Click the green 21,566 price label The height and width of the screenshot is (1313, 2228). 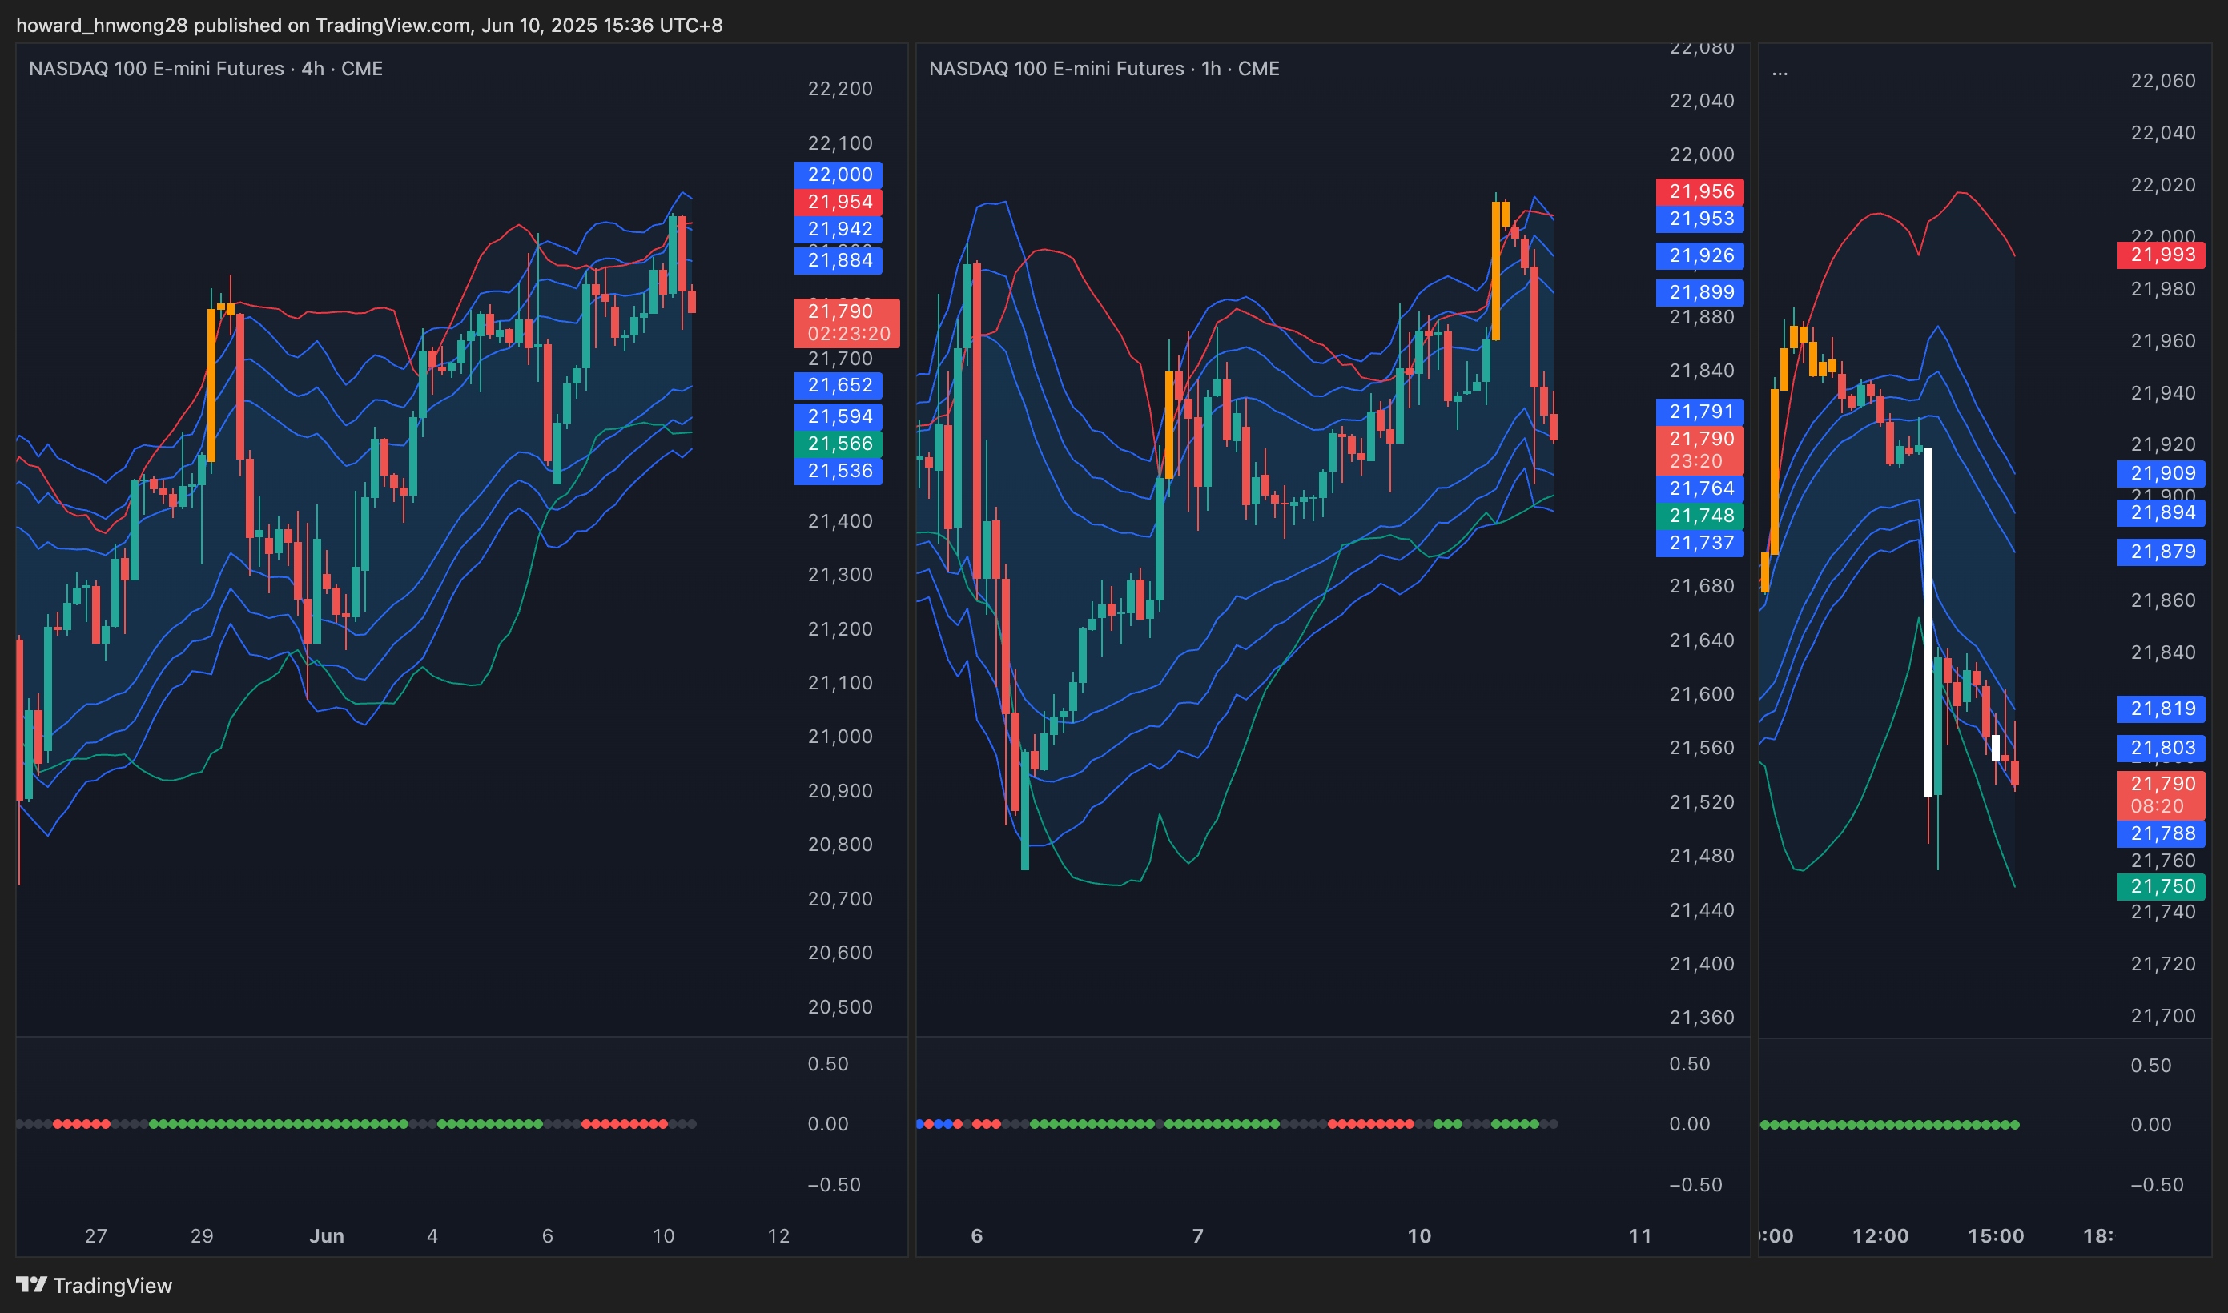(x=838, y=444)
